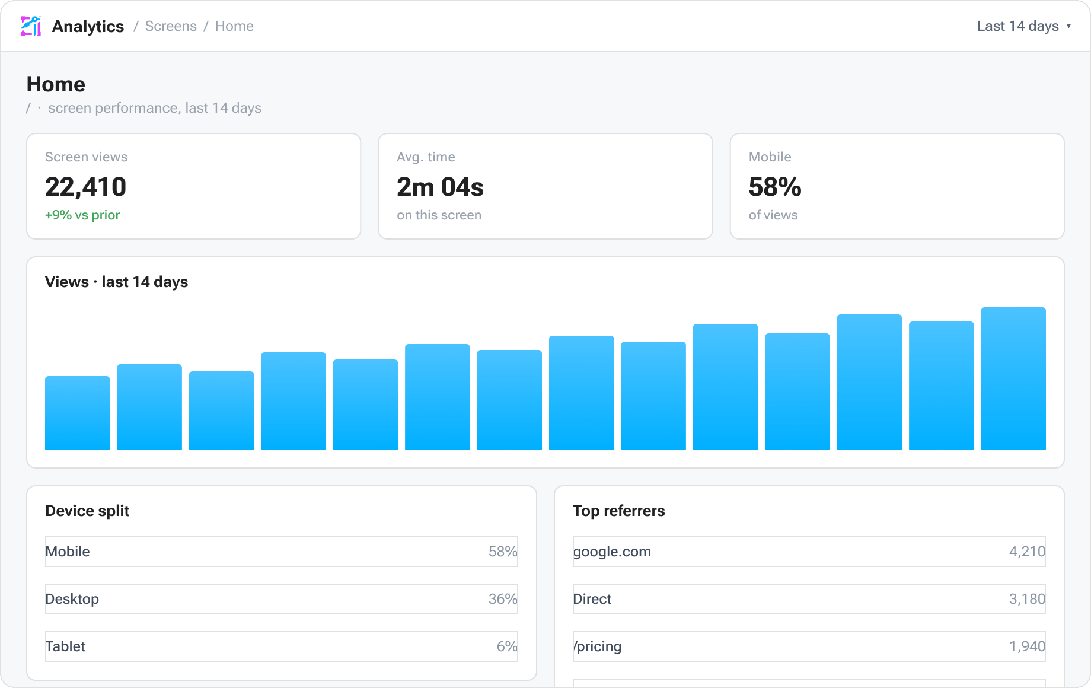Select the /pricing referrer row
Image resolution: width=1091 pixels, height=688 pixels.
click(x=809, y=646)
